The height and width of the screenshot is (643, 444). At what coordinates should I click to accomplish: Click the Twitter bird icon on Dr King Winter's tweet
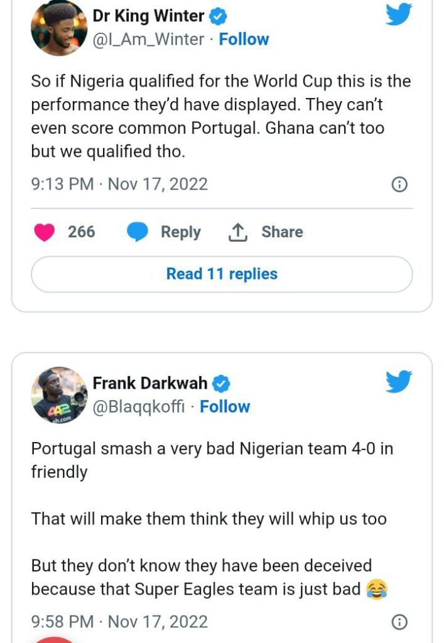pyautogui.click(x=399, y=14)
